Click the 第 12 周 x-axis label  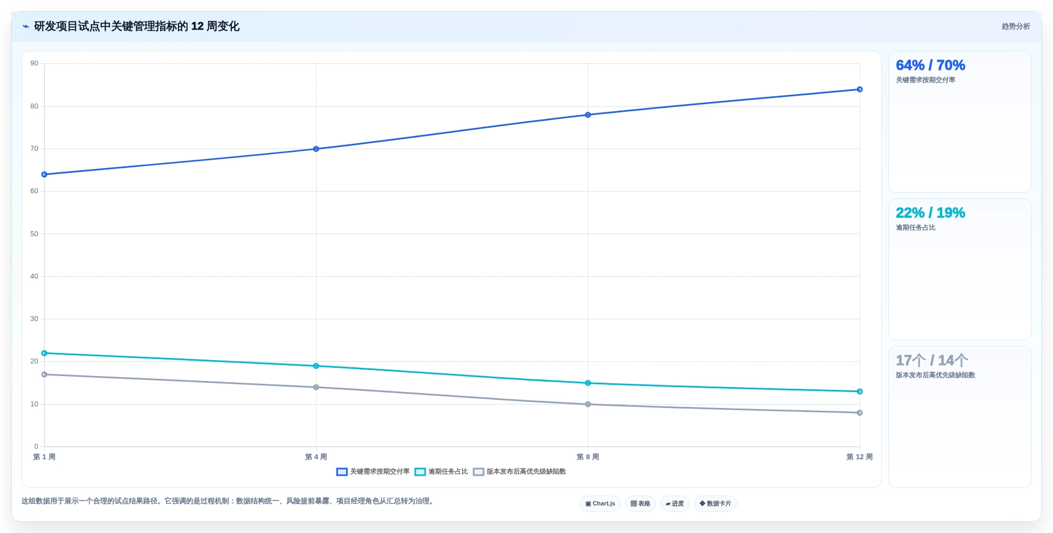click(859, 457)
